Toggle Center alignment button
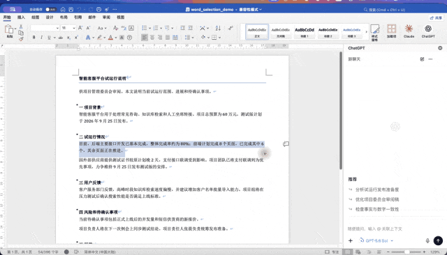447x255 pixels. click(152, 37)
